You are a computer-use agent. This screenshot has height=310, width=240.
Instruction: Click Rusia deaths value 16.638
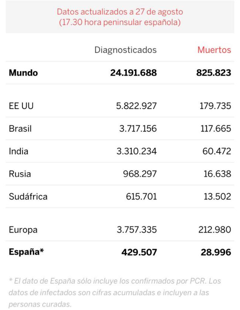tap(217, 174)
